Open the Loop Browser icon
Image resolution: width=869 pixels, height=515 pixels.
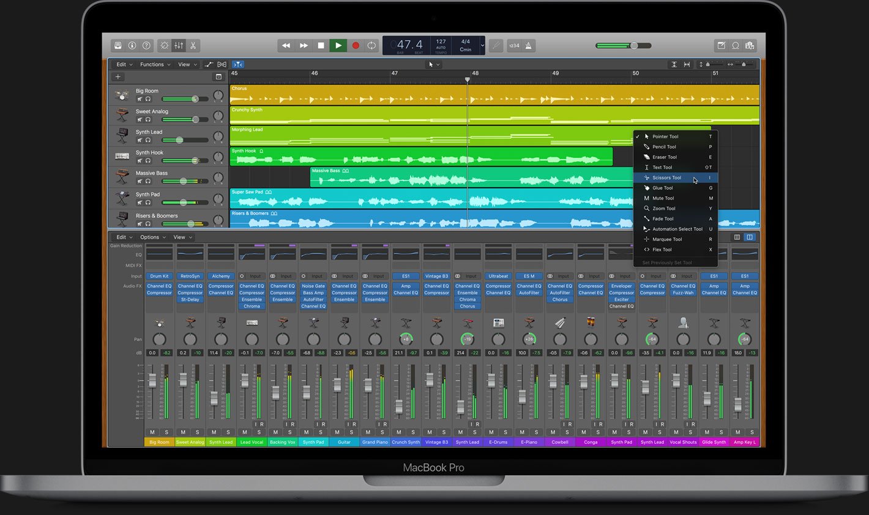[x=736, y=45]
